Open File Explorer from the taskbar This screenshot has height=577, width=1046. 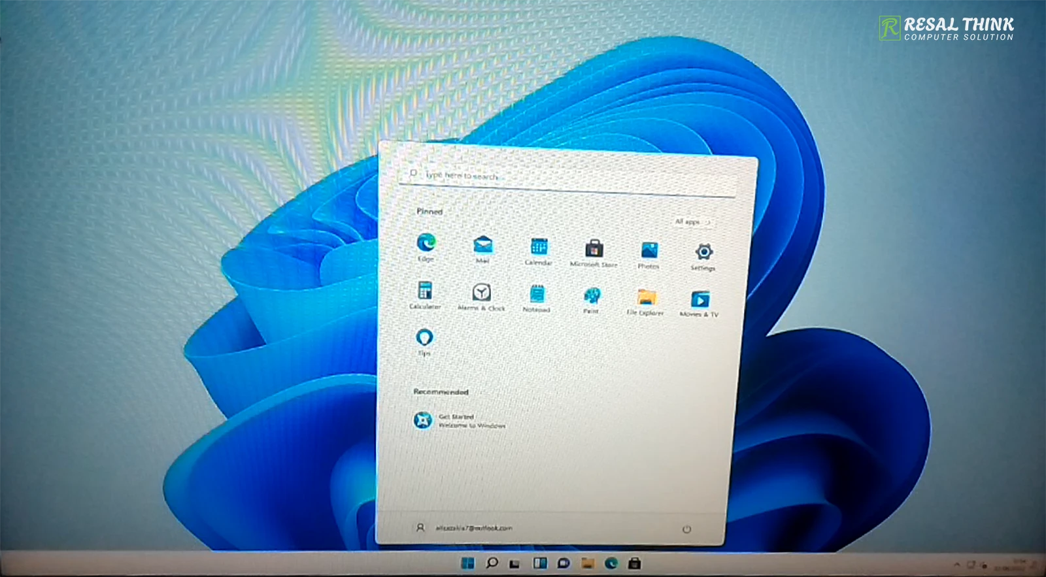(x=588, y=563)
